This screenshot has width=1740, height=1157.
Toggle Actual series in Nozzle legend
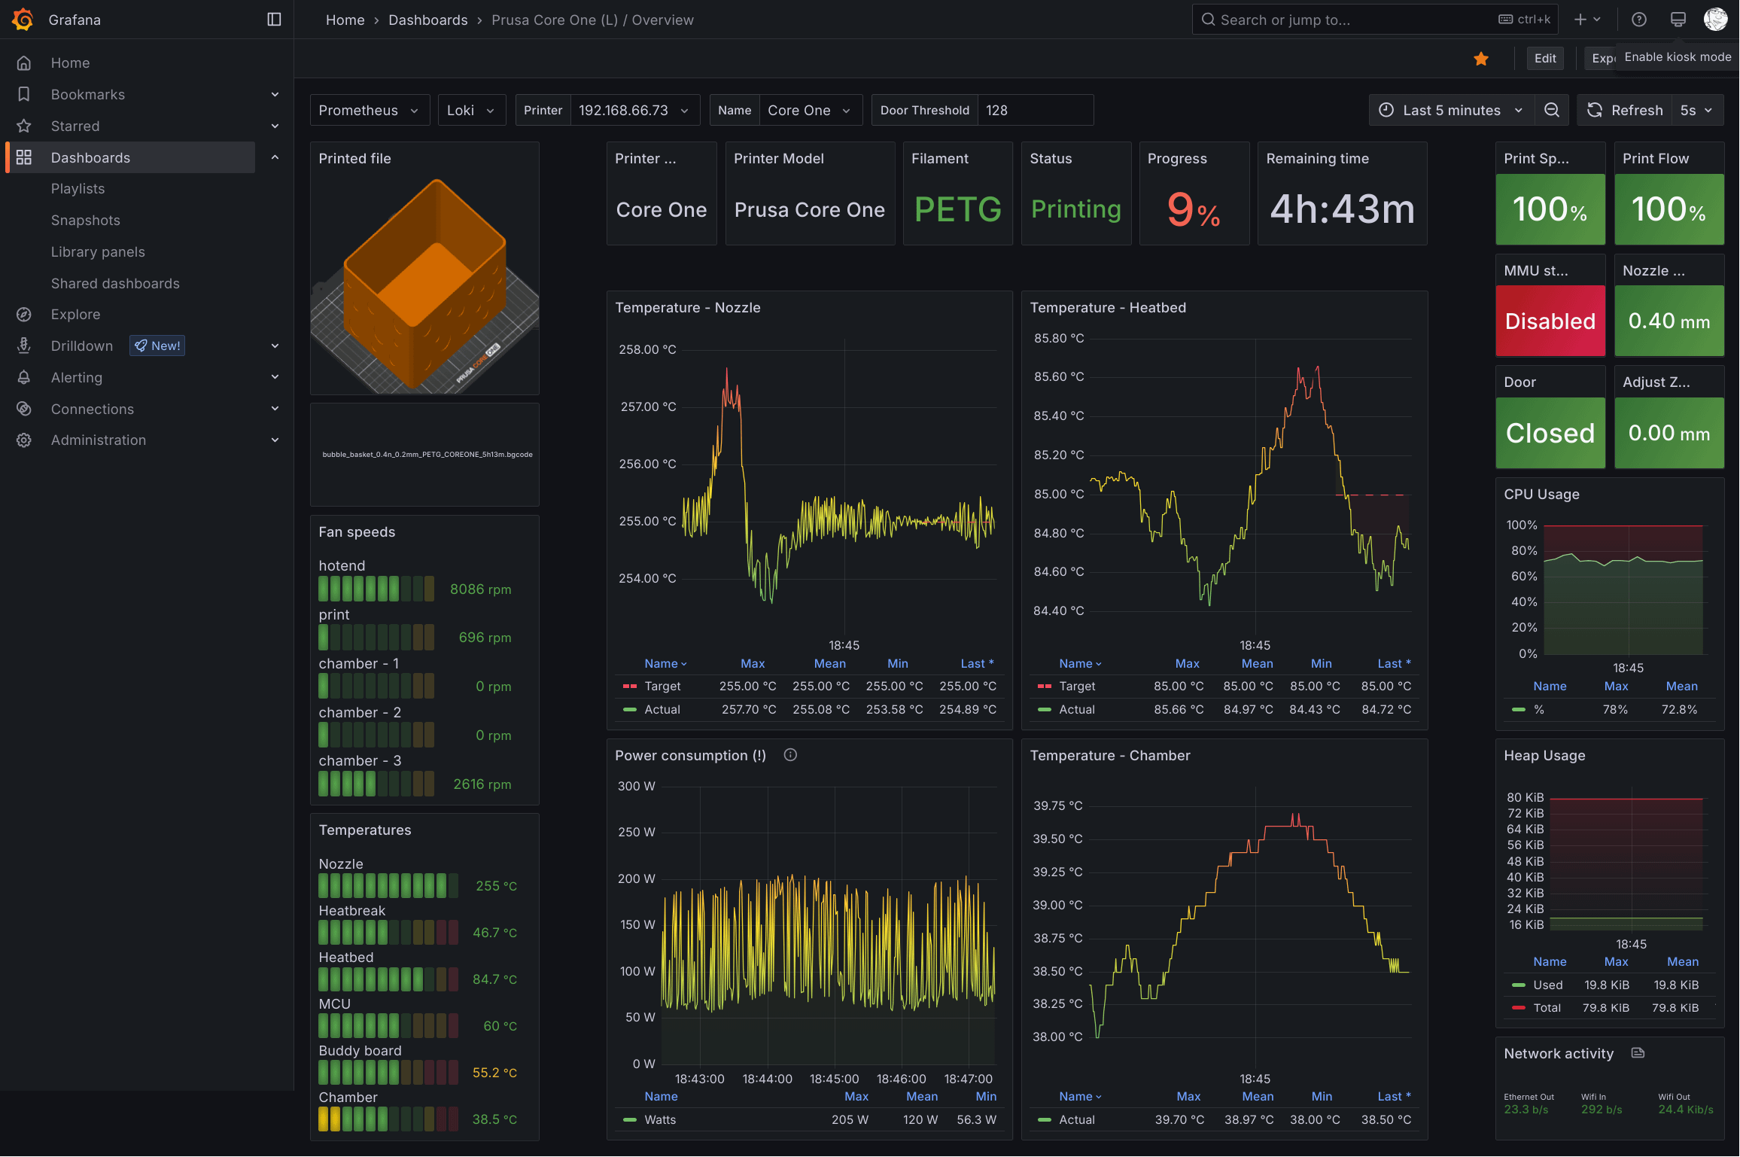coord(662,709)
